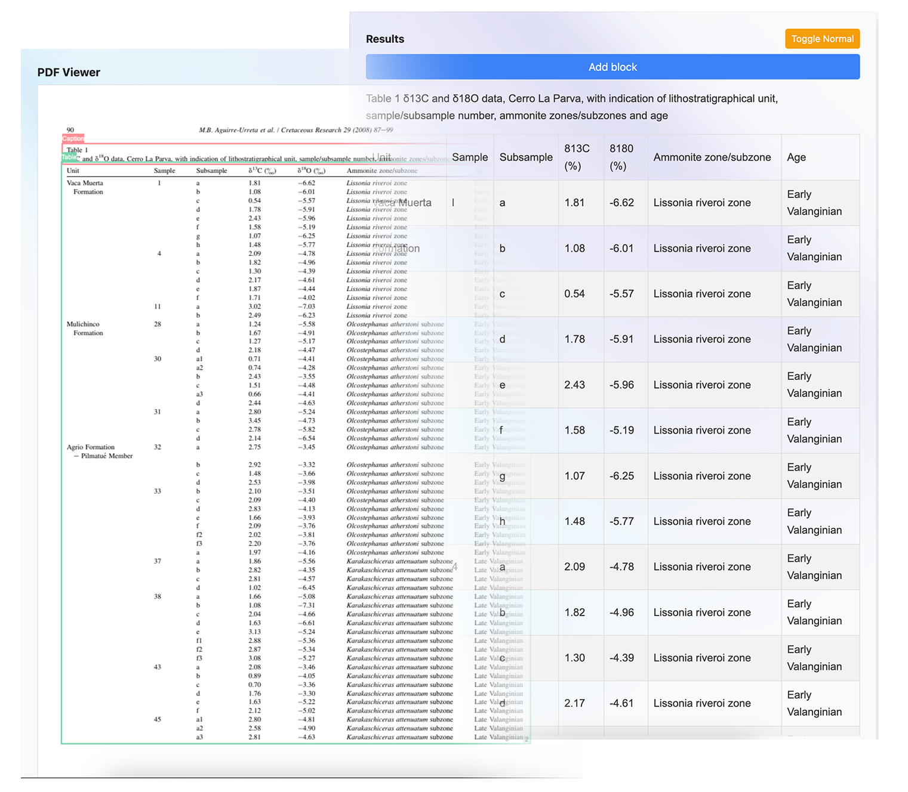The image size is (908, 792).
Task: Click Agrio Formation unit in the PDF
Action: click(91, 447)
